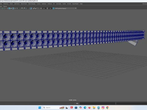The width and height of the screenshot is (147, 110).
Task: Open the Mesh Tools menu
Action: click(x=24, y=4)
